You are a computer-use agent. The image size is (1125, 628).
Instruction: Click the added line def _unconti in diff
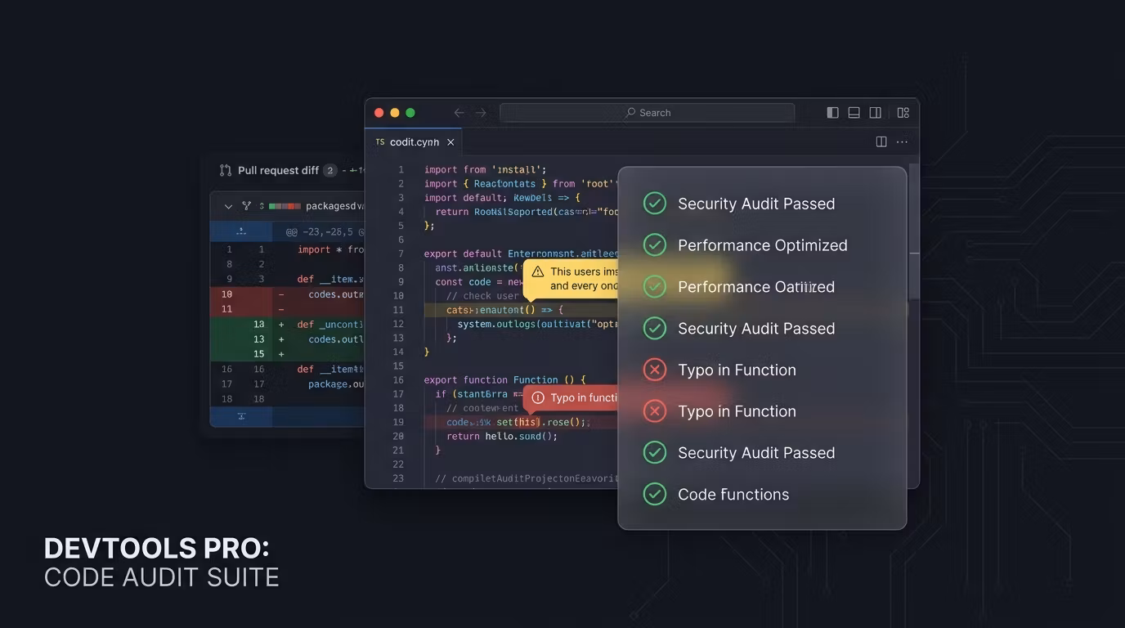click(287, 325)
